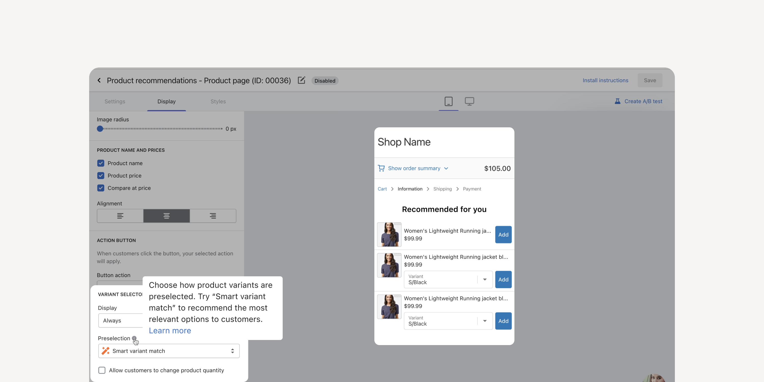Add the first recommended jacket
The width and height of the screenshot is (764, 382).
coord(503,235)
